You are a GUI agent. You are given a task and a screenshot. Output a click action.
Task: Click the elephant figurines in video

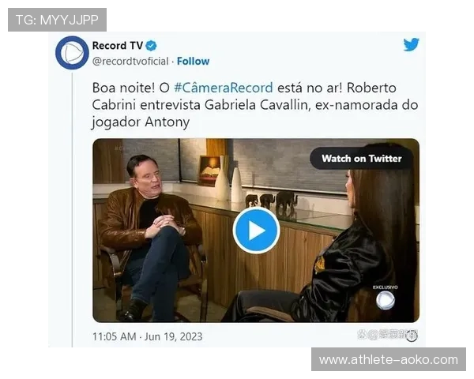[271, 201]
